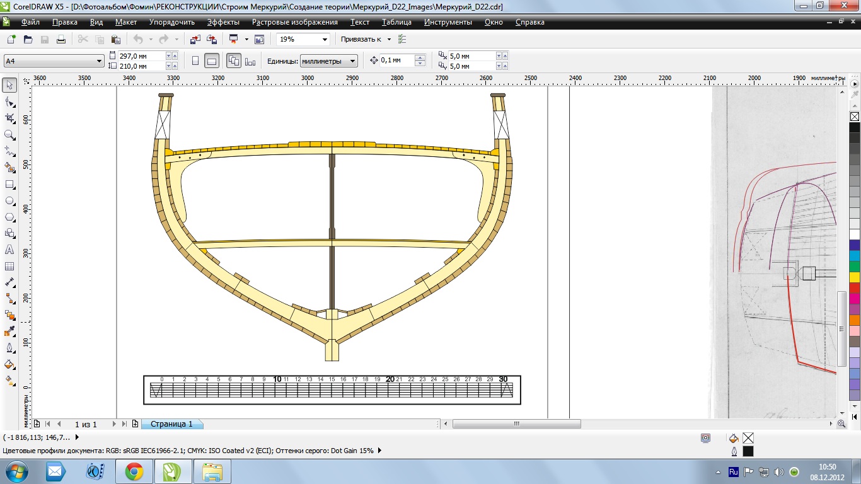Select the Pick tool in toolbox

(9, 85)
